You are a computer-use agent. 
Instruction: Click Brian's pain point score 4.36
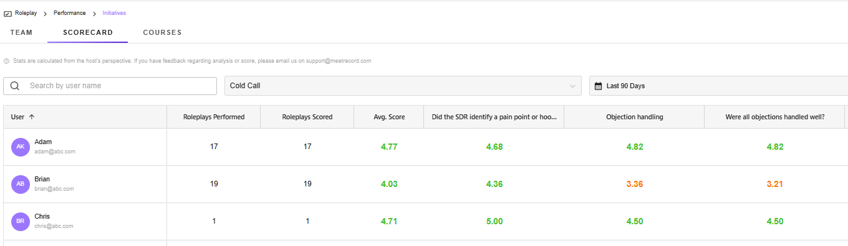[494, 184]
